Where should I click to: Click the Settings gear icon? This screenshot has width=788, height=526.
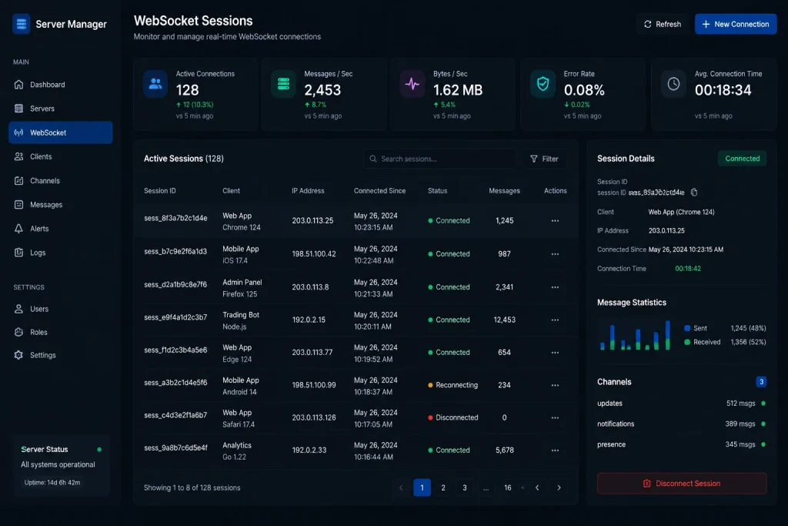point(18,355)
